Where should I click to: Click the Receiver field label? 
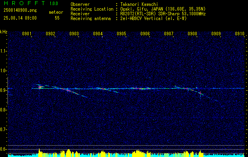(80, 14)
